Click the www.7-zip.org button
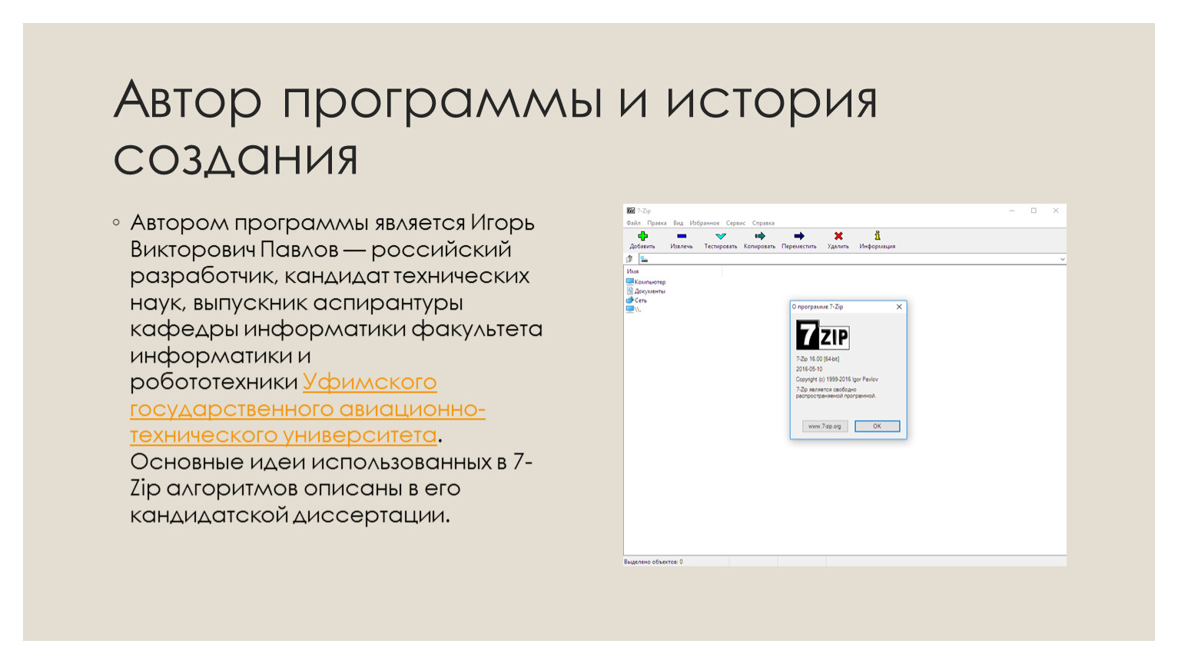 click(x=825, y=426)
